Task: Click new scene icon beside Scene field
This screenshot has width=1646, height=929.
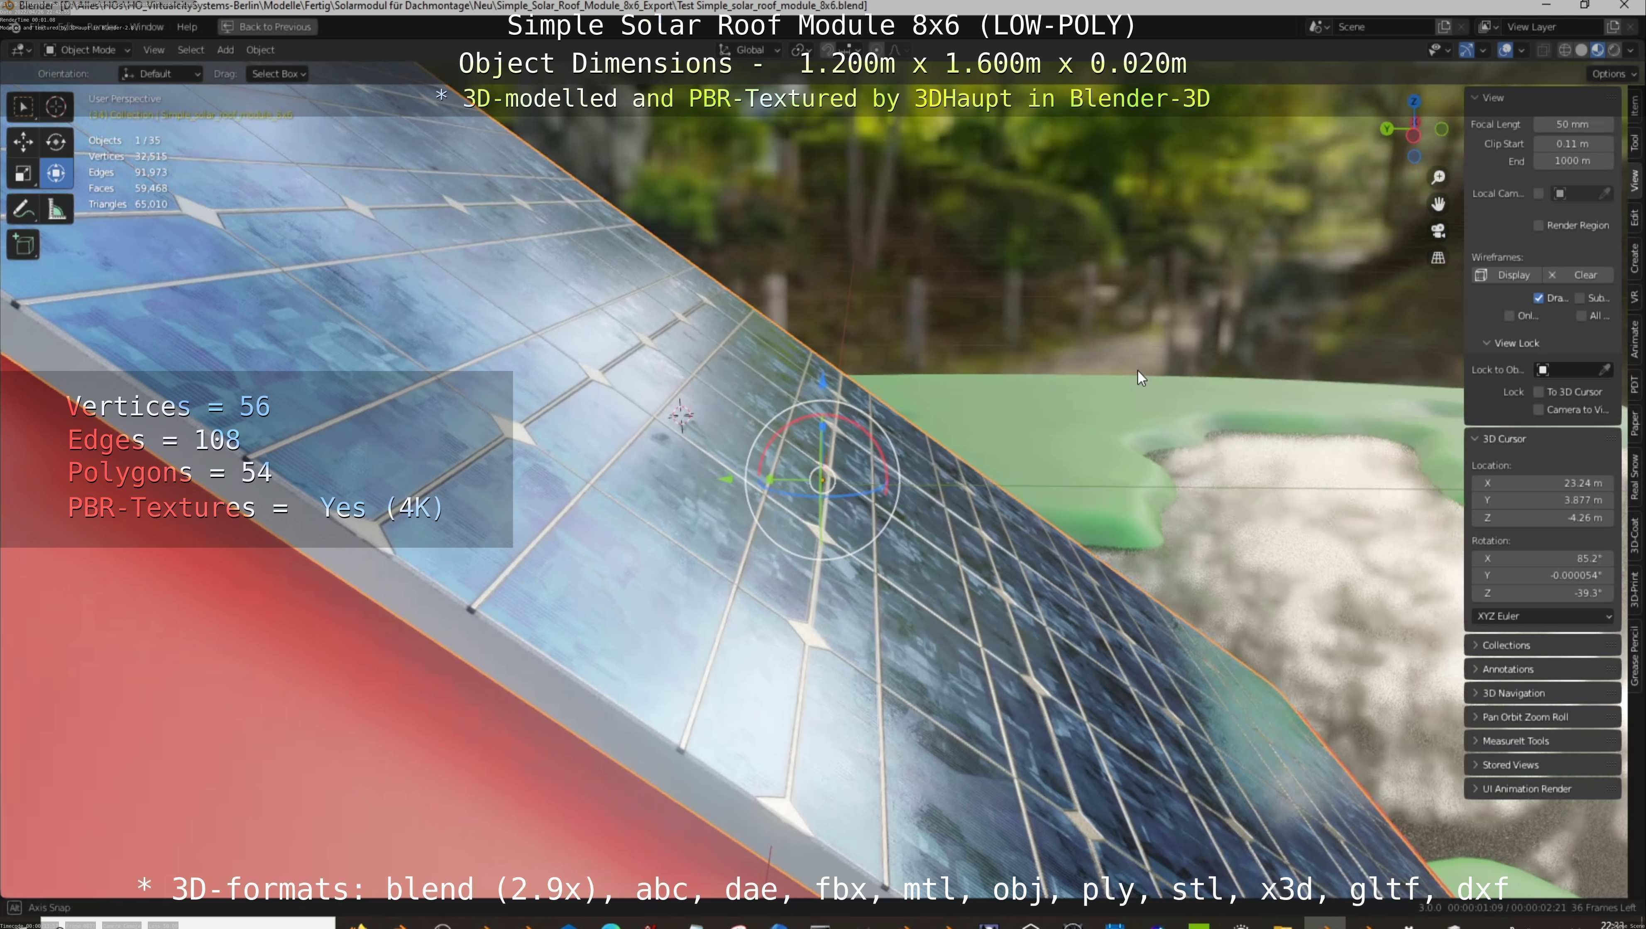Action: coord(1444,27)
